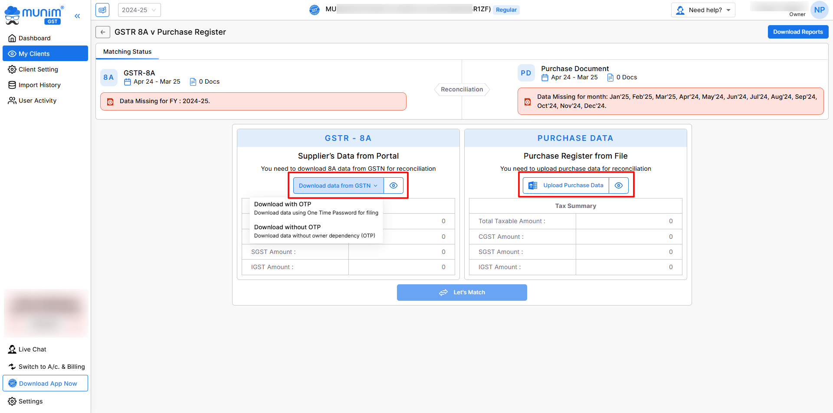Screen dimensions: 833x413
Task: Open Import History in sidebar
Action: [39, 85]
